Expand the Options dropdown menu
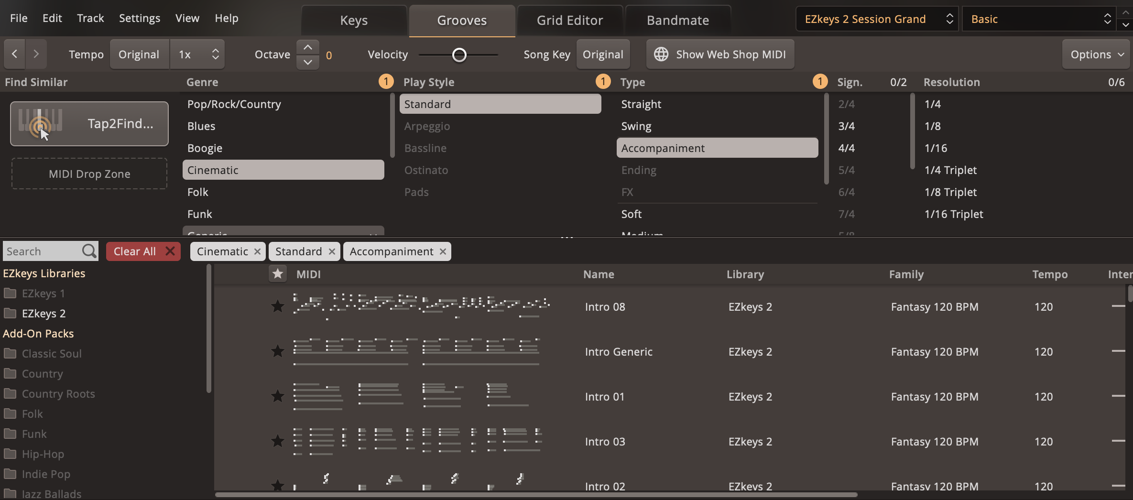 1097,54
